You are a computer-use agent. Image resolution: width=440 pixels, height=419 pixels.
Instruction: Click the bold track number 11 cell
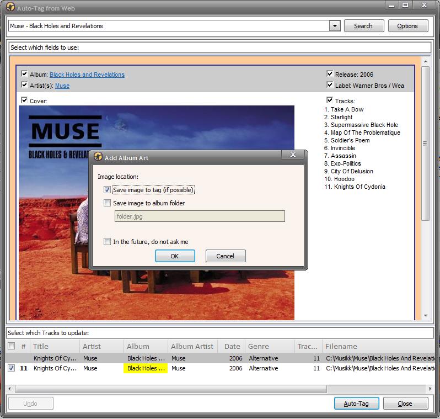24,368
